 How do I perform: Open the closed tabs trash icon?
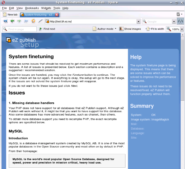click(x=178, y=14)
